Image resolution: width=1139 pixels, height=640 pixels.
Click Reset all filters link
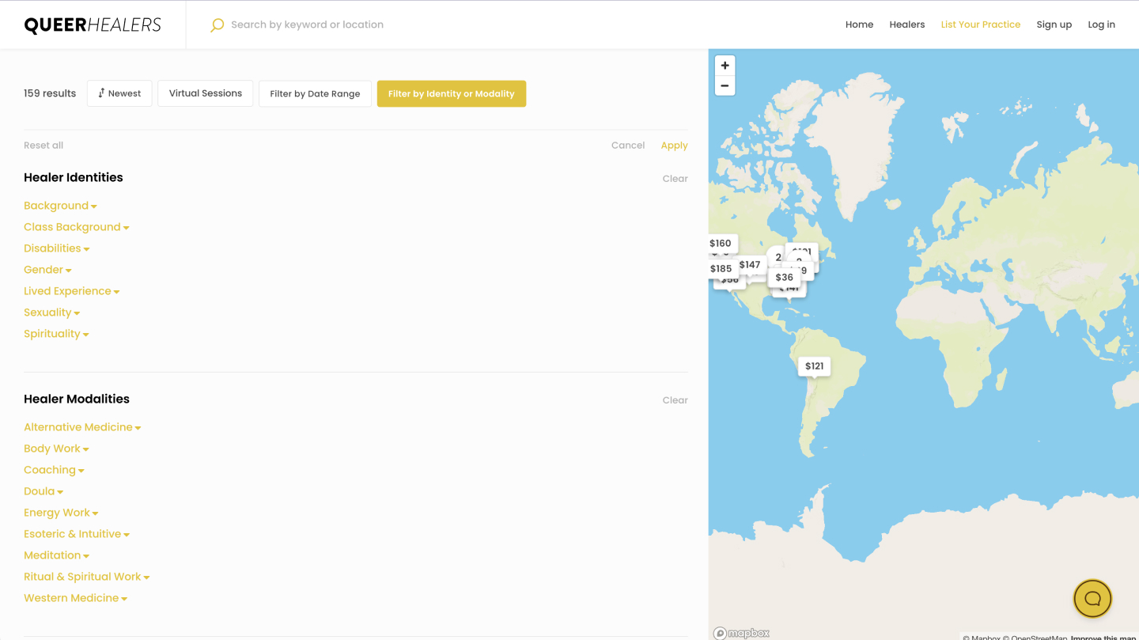[x=44, y=146]
